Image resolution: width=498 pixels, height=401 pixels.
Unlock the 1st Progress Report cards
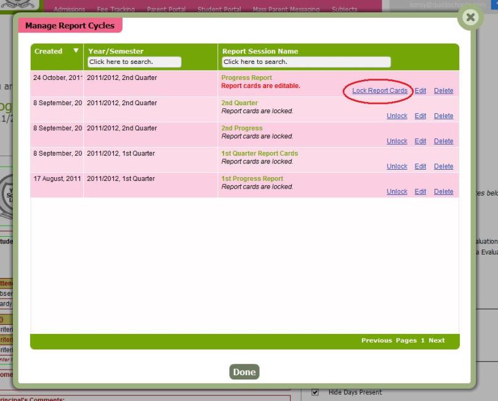tap(396, 192)
